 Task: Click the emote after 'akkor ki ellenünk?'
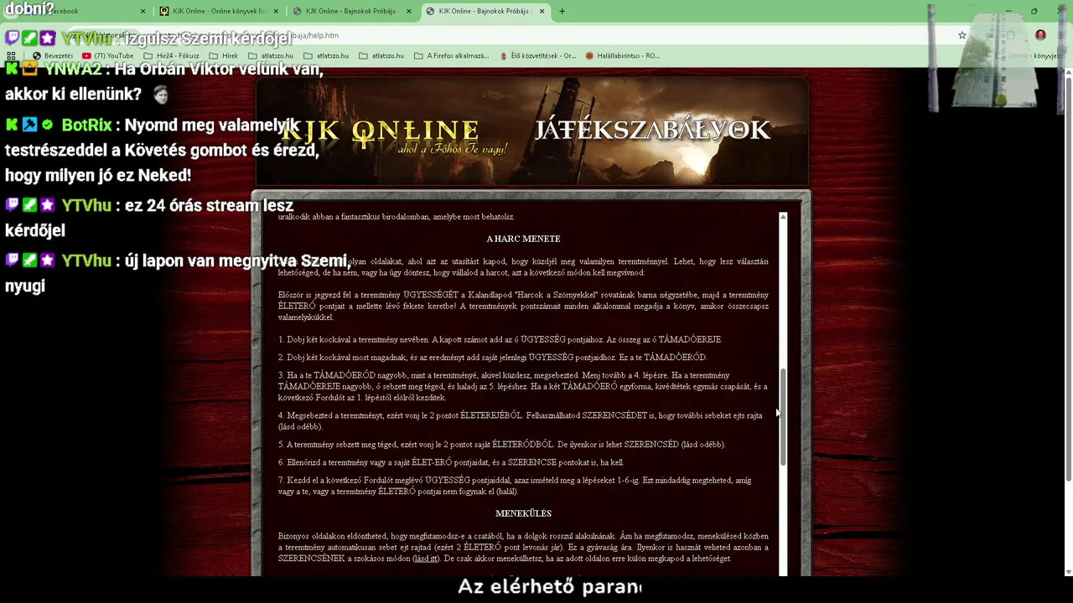coord(160,95)
